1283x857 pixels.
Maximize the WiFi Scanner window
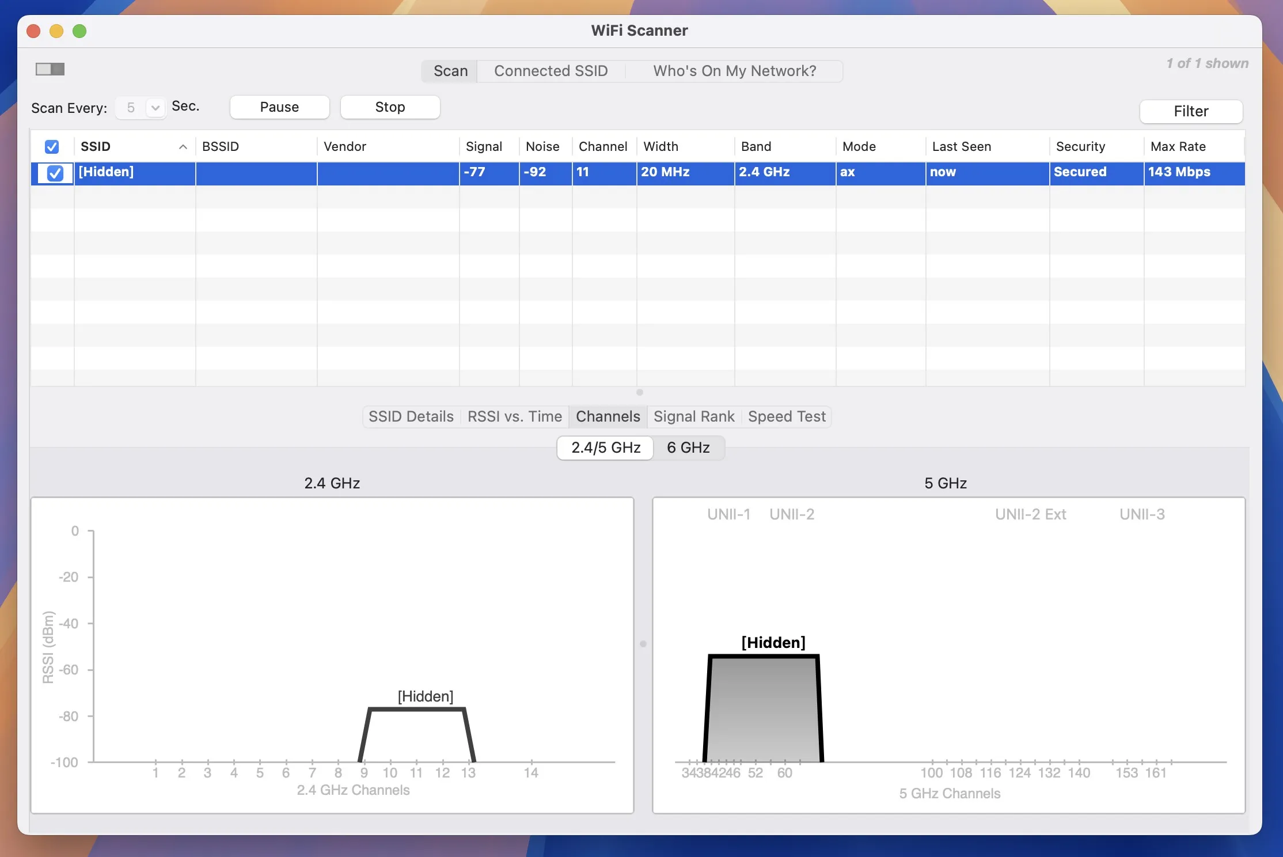pos(79,31)
